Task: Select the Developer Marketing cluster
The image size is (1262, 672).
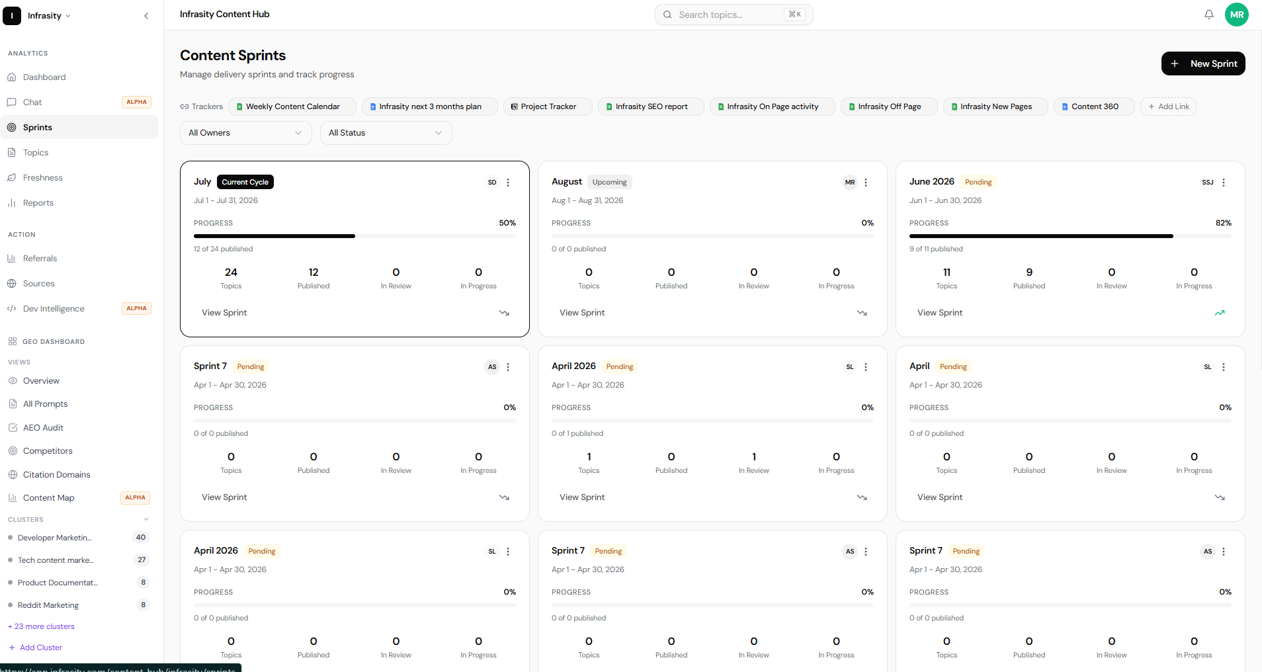Action: (79, 538)
